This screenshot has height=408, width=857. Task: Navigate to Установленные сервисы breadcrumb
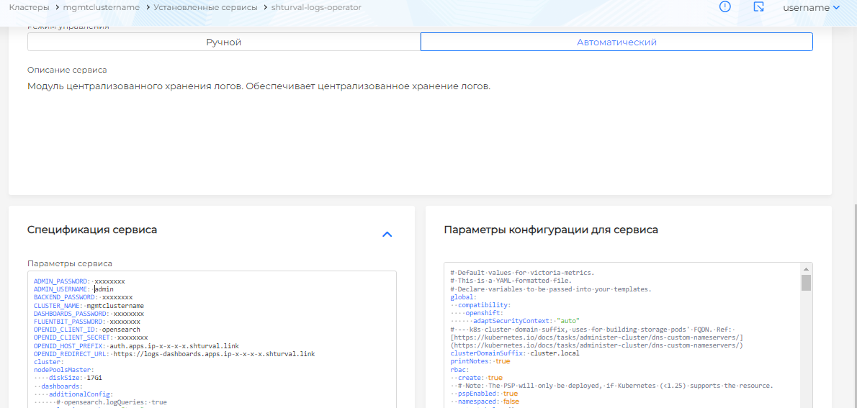pyautogui.click(x=205, y=8)
